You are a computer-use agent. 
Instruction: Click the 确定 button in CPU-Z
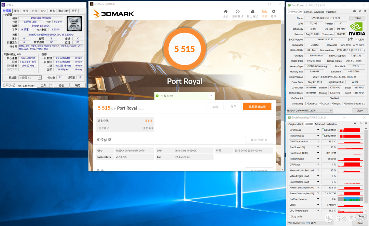pos(78,85)
